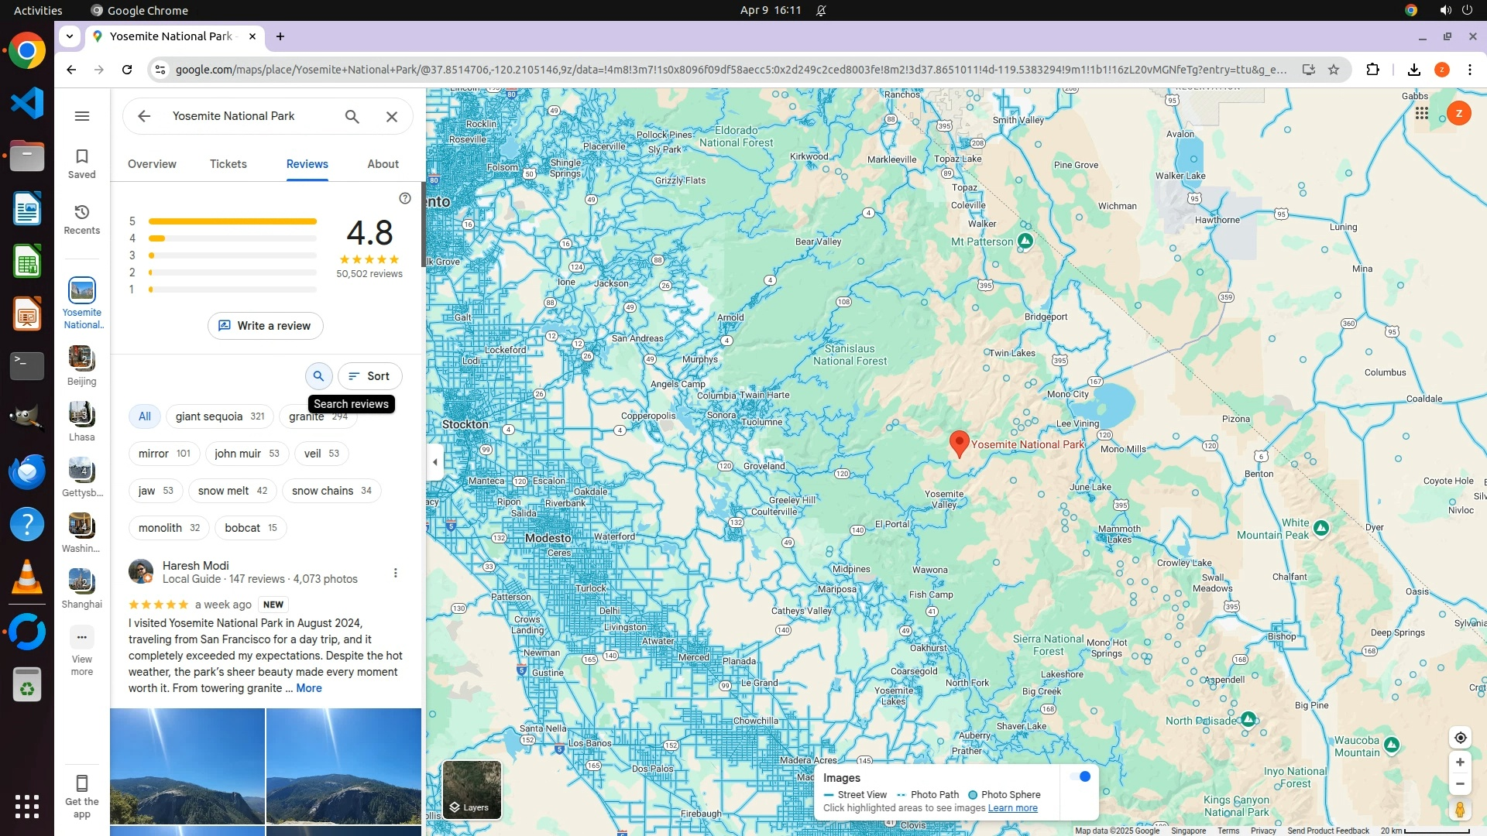Switch to the Overview tab
Image resolution: width=1487 pixels, height=836 pixels.
(152, 164)
